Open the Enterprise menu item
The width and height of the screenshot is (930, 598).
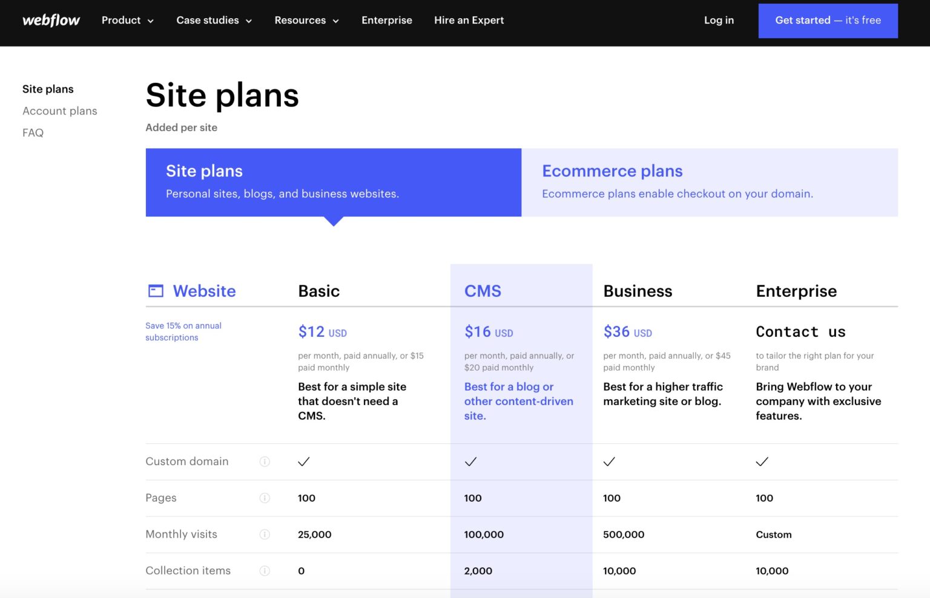387,20
